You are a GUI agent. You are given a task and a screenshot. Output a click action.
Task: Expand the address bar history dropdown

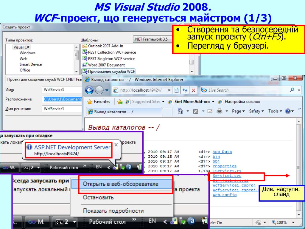(169, 90)
